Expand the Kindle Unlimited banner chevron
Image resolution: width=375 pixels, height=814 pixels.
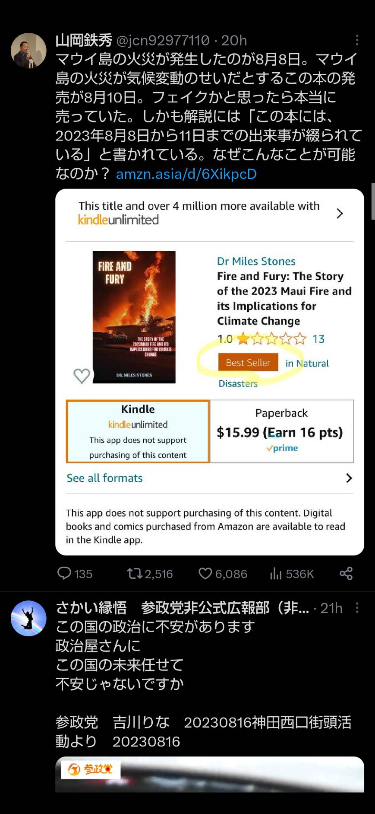point(340,213)
